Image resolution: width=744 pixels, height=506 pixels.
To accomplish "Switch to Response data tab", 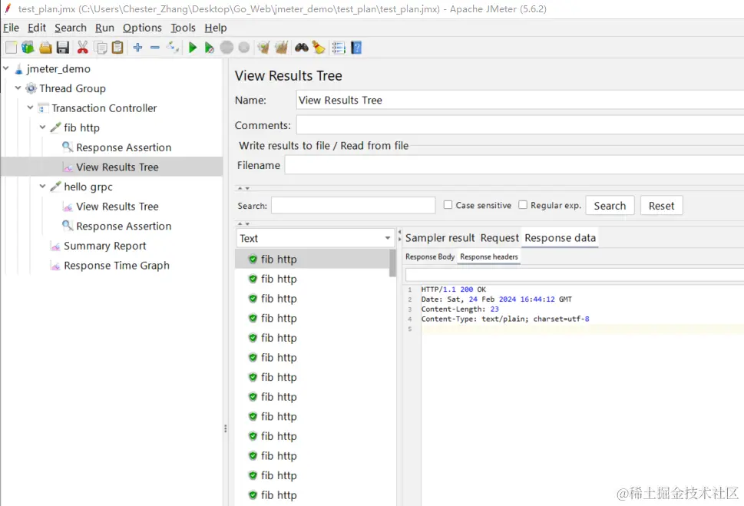I will (560, 238).
